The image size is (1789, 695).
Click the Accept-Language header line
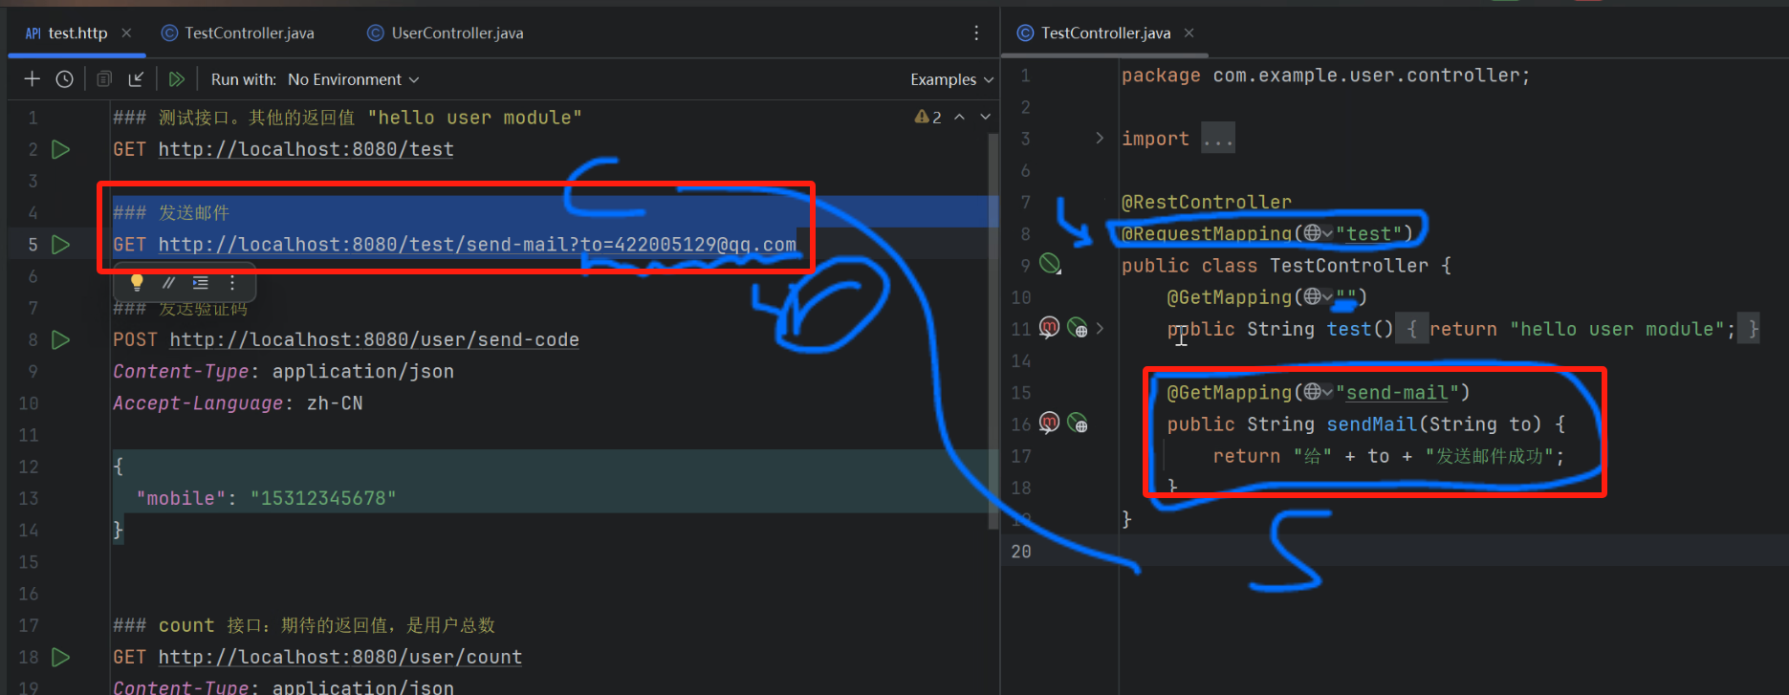click(x=238, y=402)
